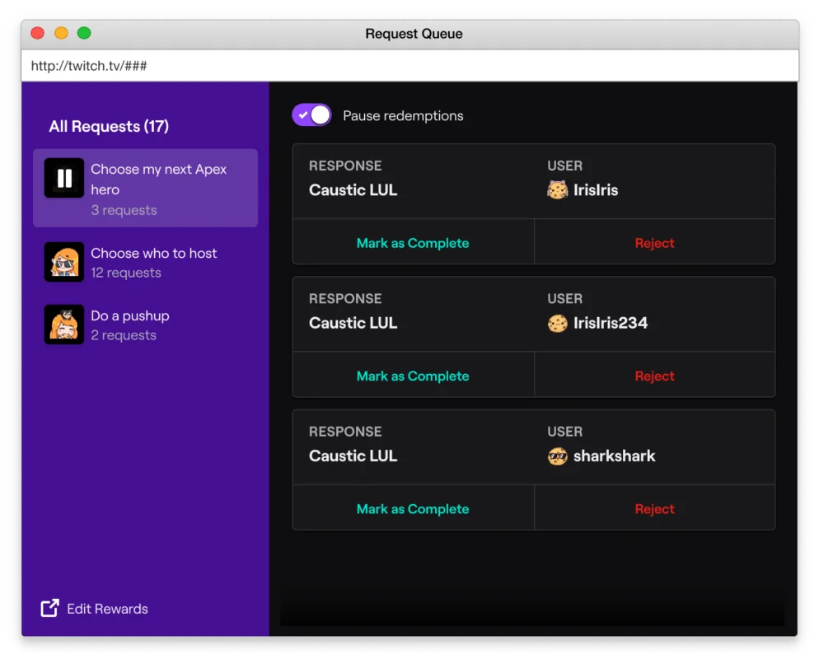This screenshot has height=659, width=819.
Task: Click Caustic LUL response from IrisIris234
Action: click(353, 323)
